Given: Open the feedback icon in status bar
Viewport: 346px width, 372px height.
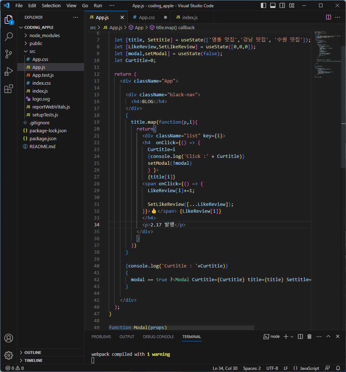Looking at the screenshot, I should pos(328,368).
